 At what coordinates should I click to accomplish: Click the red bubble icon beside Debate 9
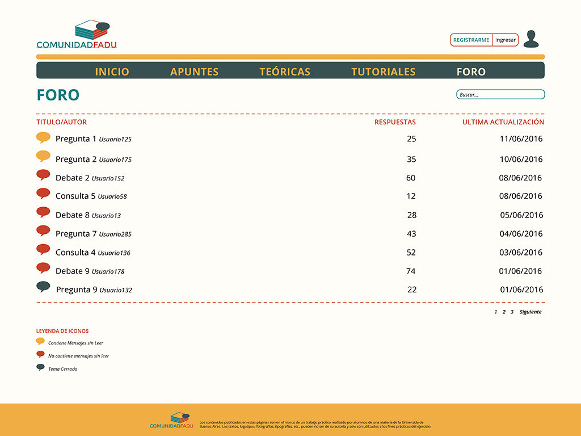coord(43,268)
